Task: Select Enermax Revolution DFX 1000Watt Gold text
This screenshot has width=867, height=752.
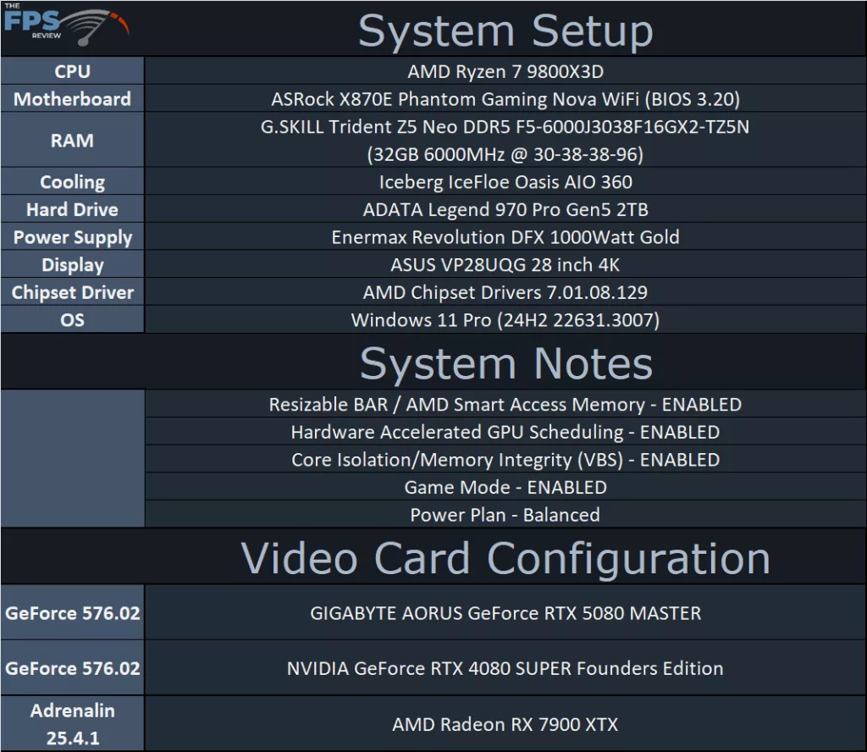Action: pos(505,237)
